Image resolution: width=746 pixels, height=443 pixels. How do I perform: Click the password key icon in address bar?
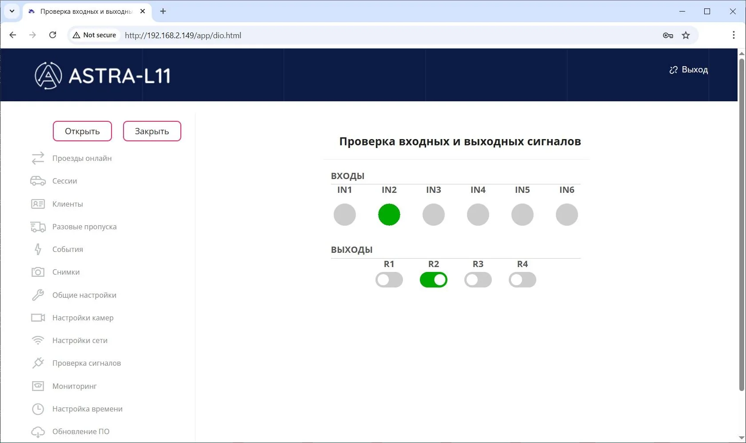pyautogui.click(x=668, y=35)
